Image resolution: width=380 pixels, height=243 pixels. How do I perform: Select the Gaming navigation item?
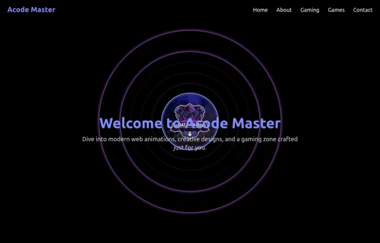click(310, 10)
